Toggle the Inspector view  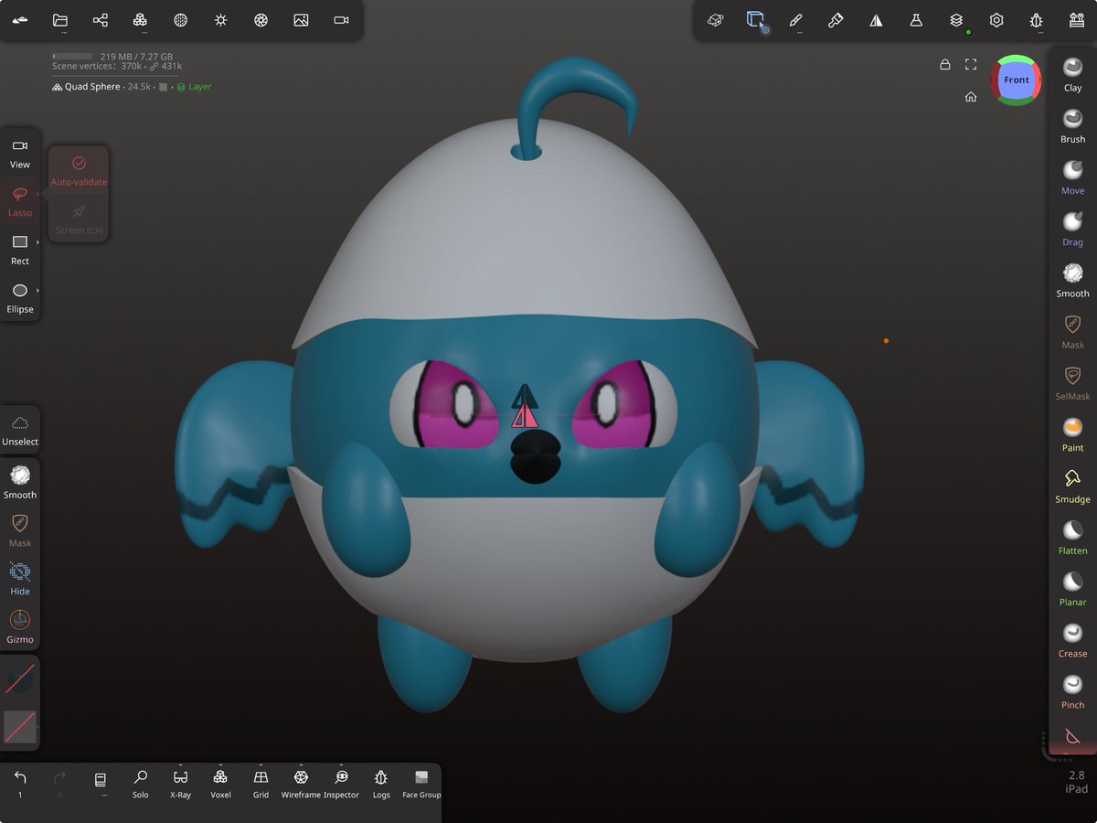click(x=341, y=784)
